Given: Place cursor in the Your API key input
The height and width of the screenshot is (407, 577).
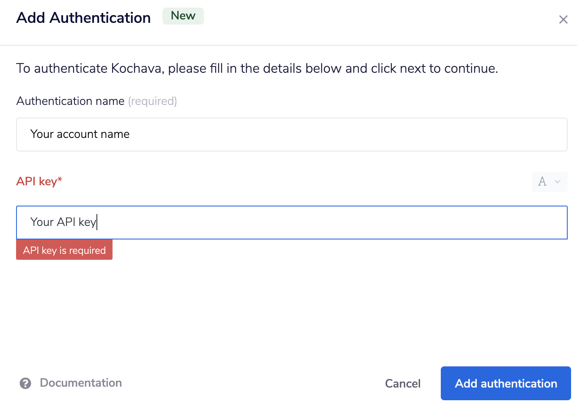Looking at the screenshot, I should tap(291, 223).
